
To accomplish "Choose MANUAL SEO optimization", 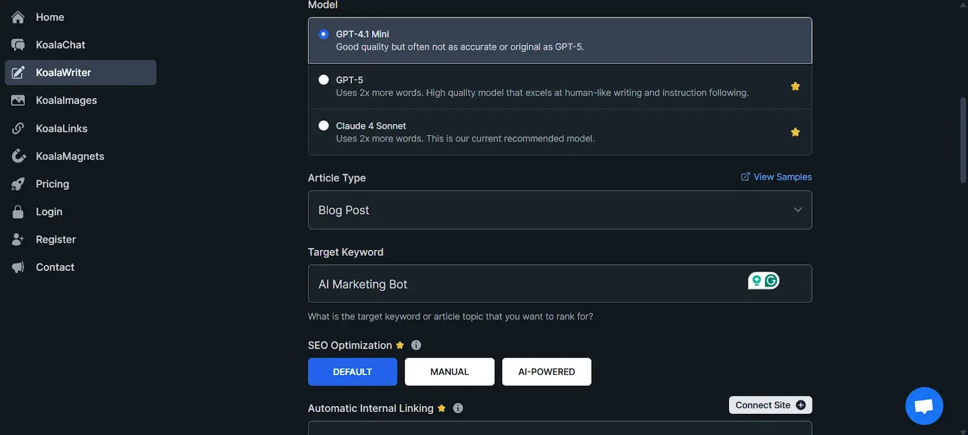I will 450,372.
